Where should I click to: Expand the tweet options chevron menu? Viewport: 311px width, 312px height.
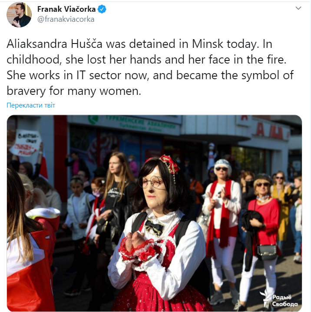pyautogui.click(x=298, y=8)
